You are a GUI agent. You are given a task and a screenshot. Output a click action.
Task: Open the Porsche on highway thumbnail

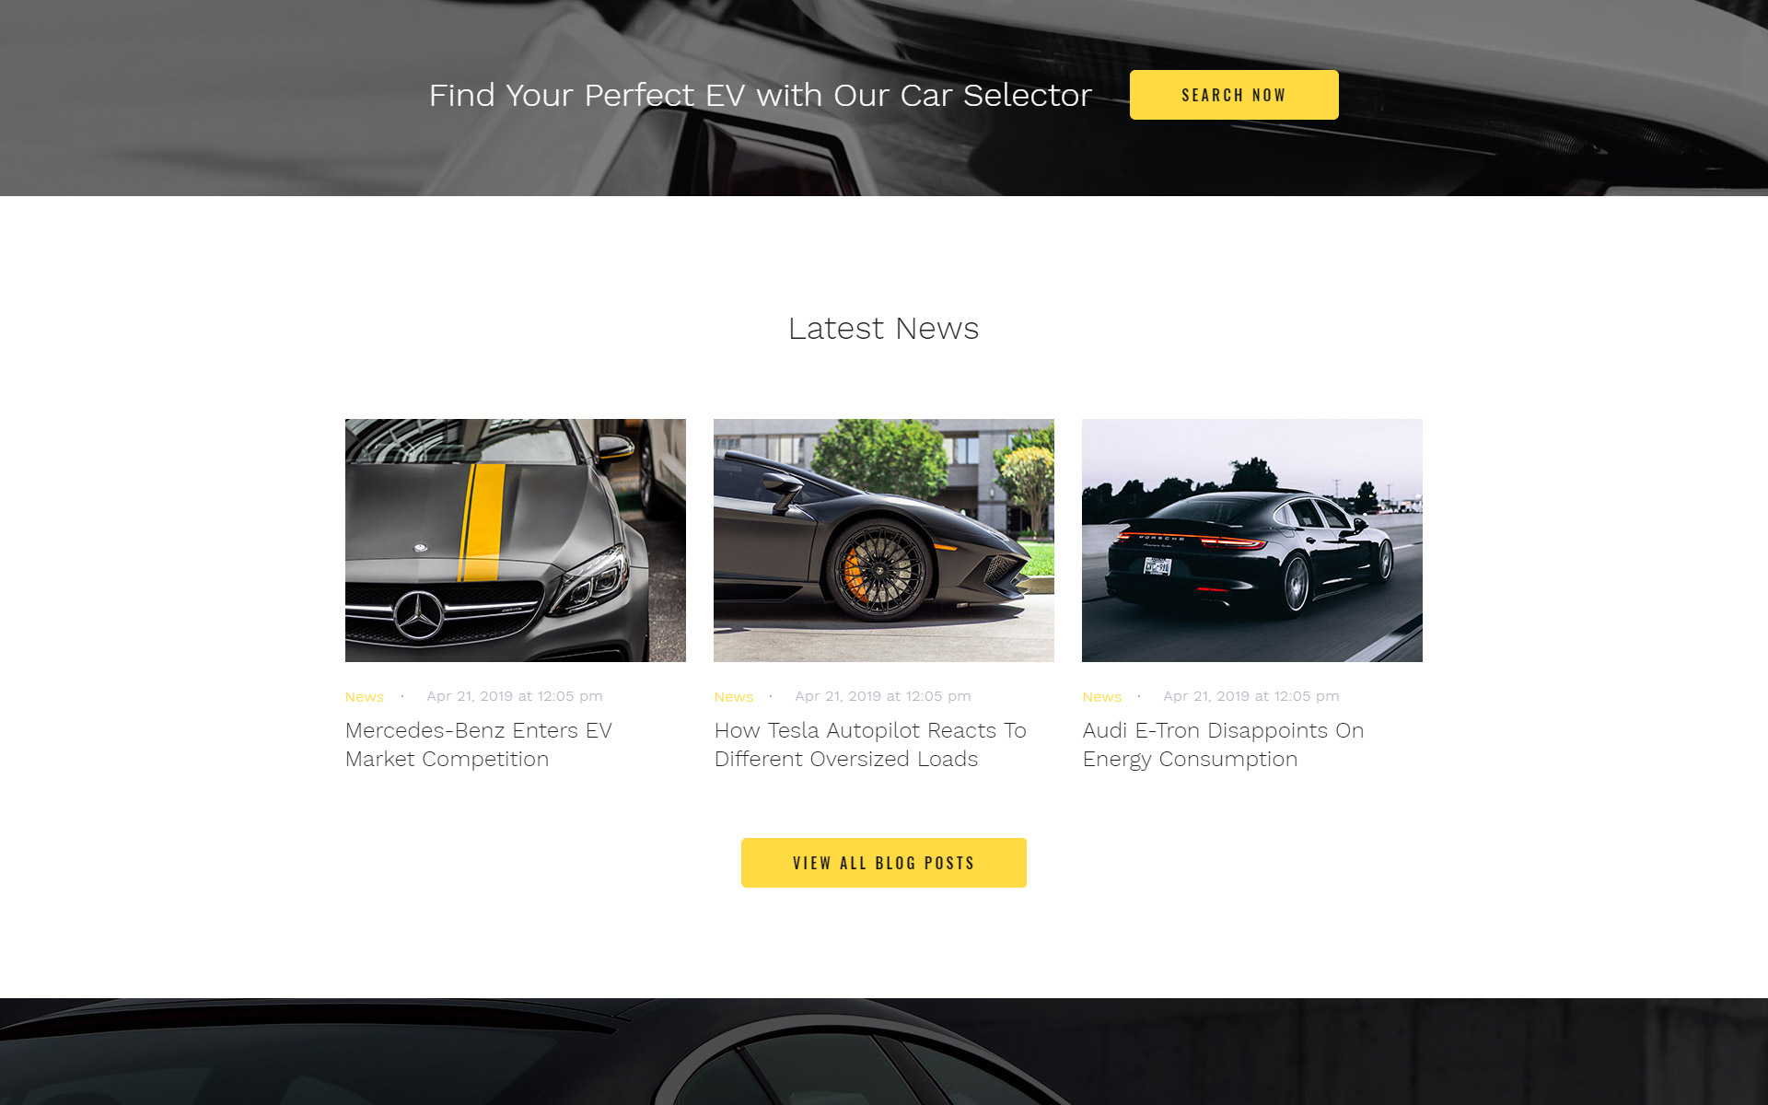click(1252, 541)
